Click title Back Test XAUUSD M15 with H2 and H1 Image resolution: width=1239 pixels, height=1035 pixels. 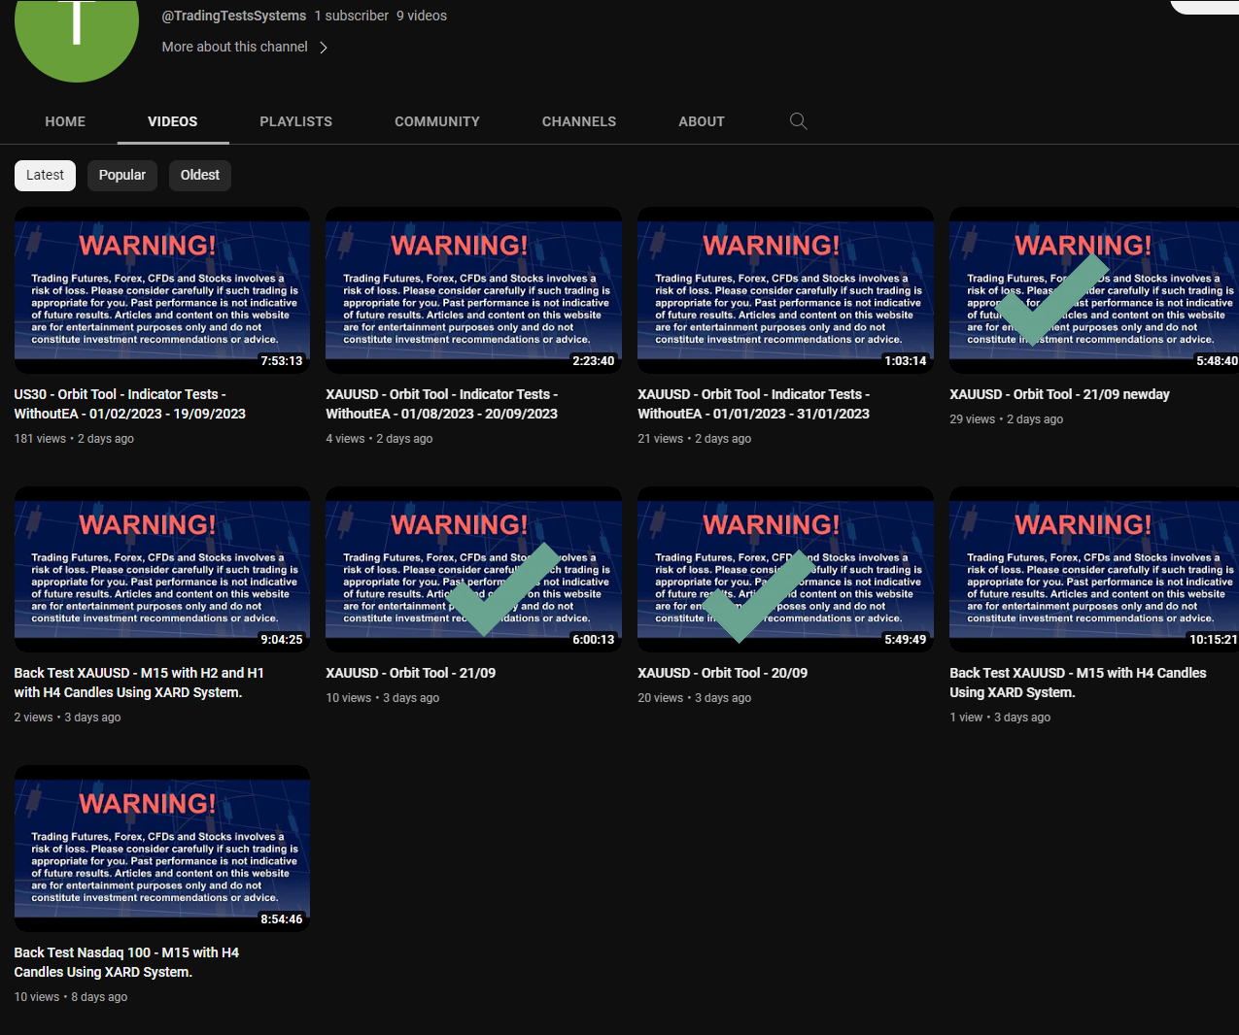point(139,683)
